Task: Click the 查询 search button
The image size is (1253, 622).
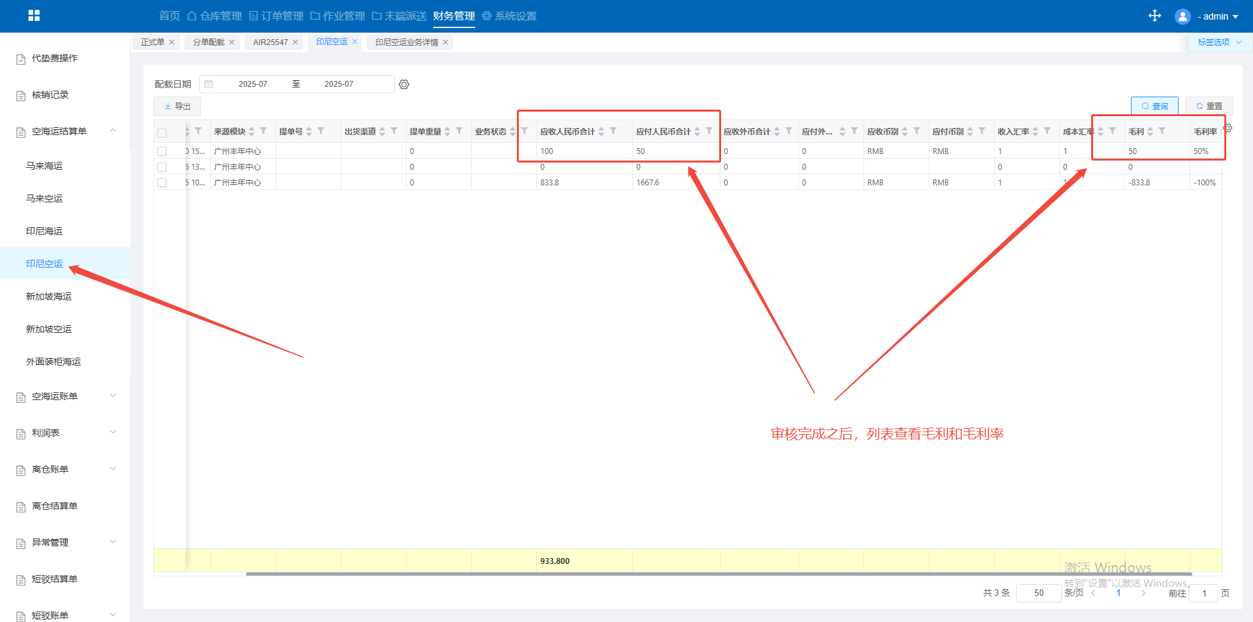Action: tap(1154, 106)
